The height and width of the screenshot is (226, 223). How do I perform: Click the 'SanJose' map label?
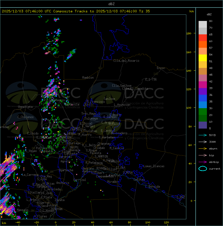tap(109, 99)
